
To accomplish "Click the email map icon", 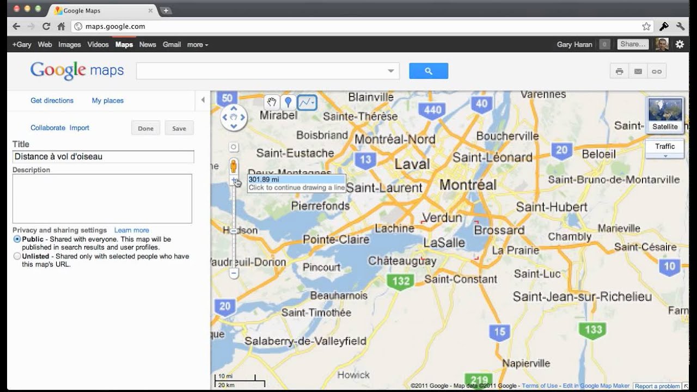I will (x=638, y=71).
